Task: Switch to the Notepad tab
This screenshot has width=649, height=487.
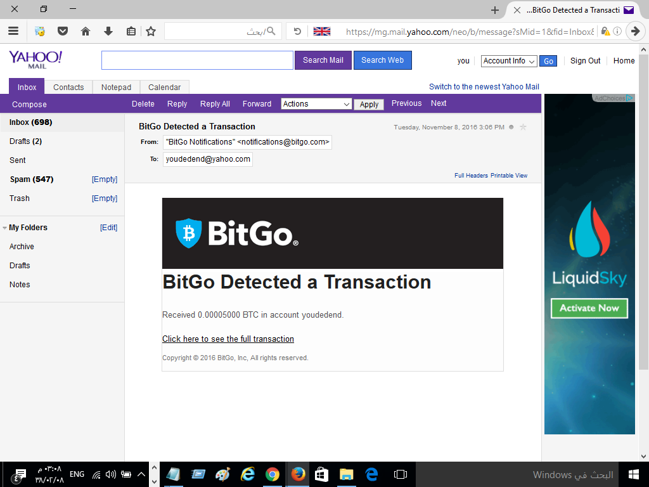Action: (x=117, y=88)
